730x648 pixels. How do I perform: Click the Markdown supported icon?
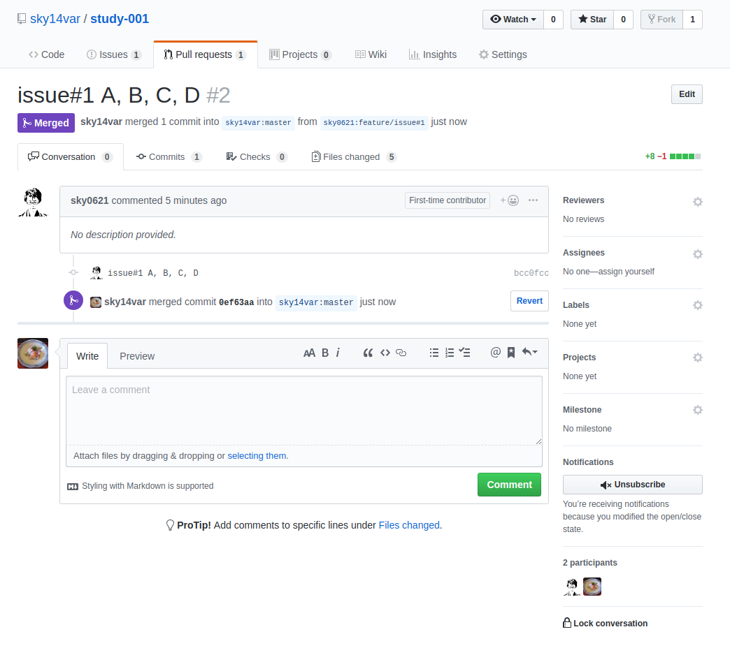click(73, 487)
